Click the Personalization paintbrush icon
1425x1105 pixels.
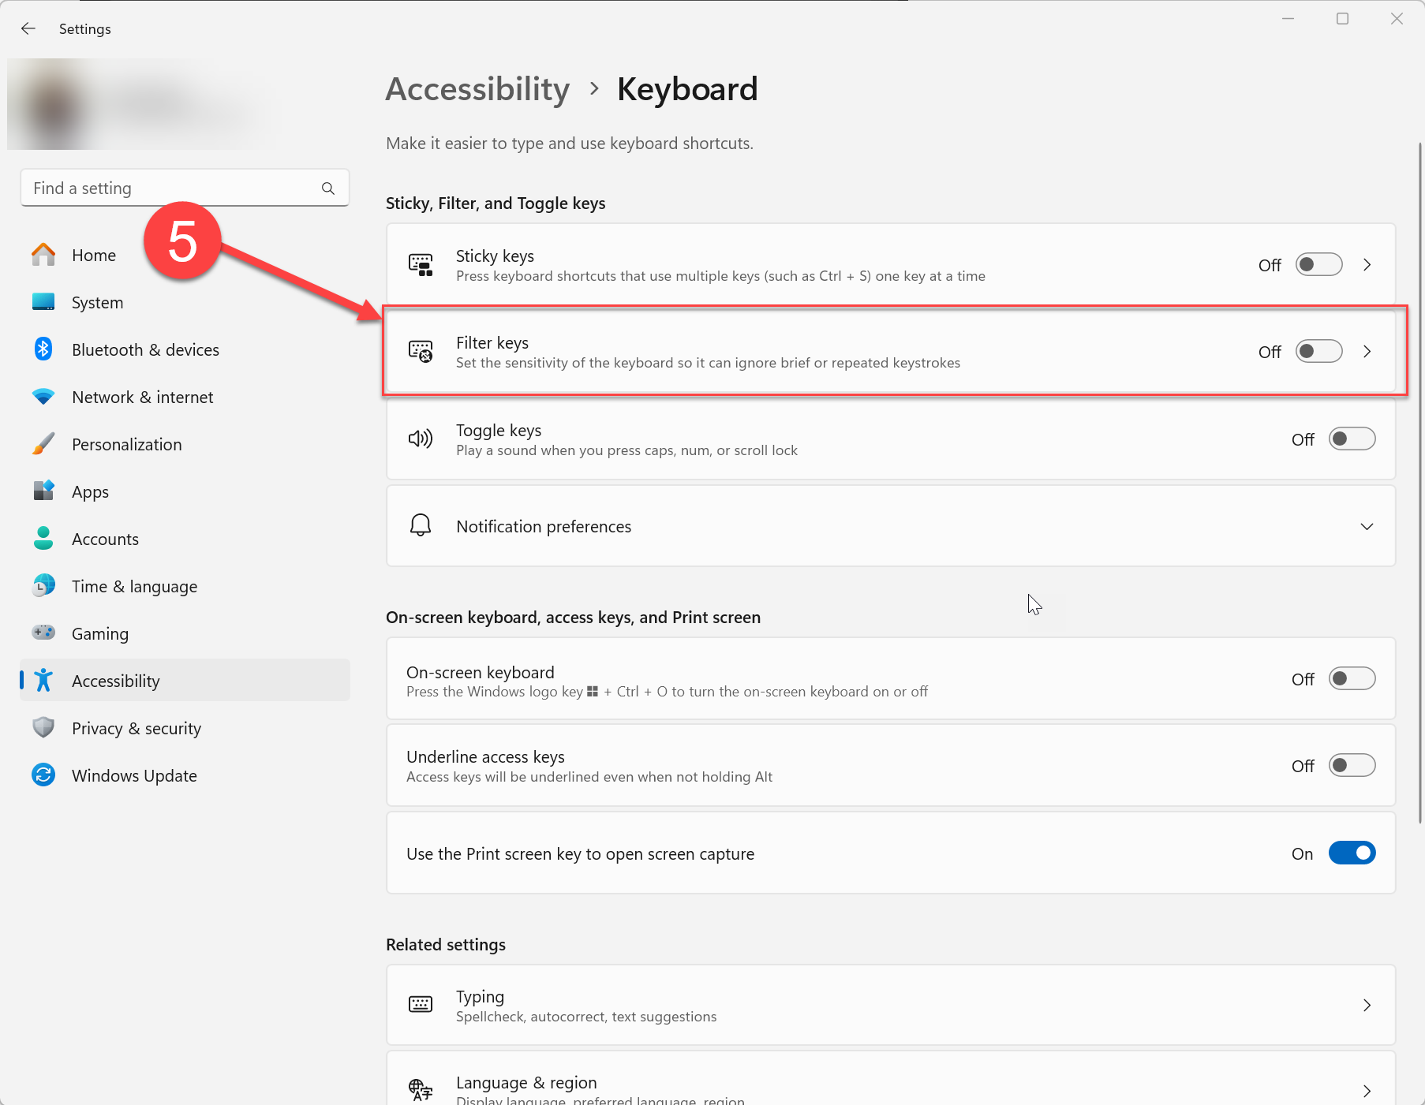pos(43,444)
